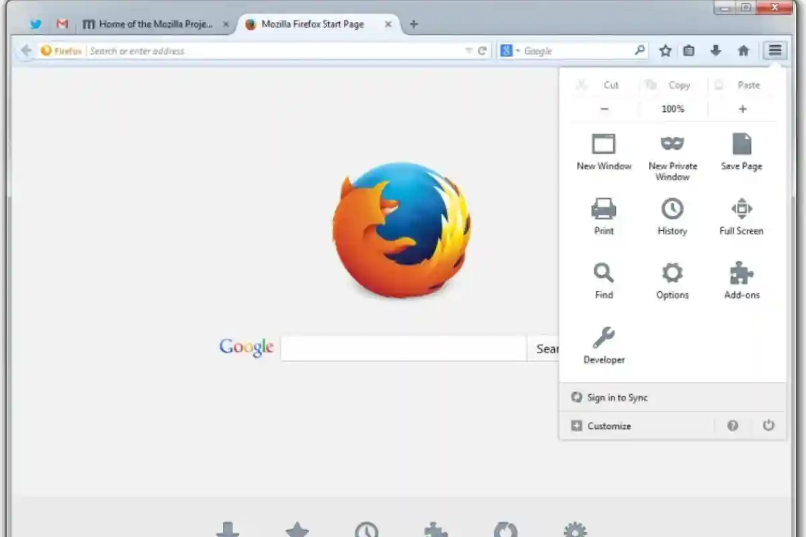Viewport: 806px width, 537px height.
Task: Click the Firefox identity label in address bar
Action: coord(62,51)
